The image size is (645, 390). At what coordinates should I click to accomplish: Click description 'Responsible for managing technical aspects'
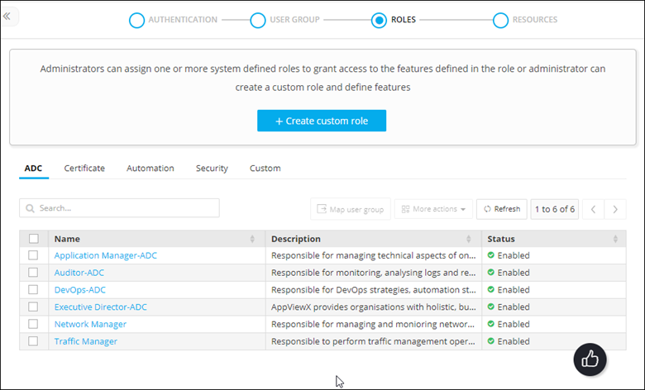374,255
